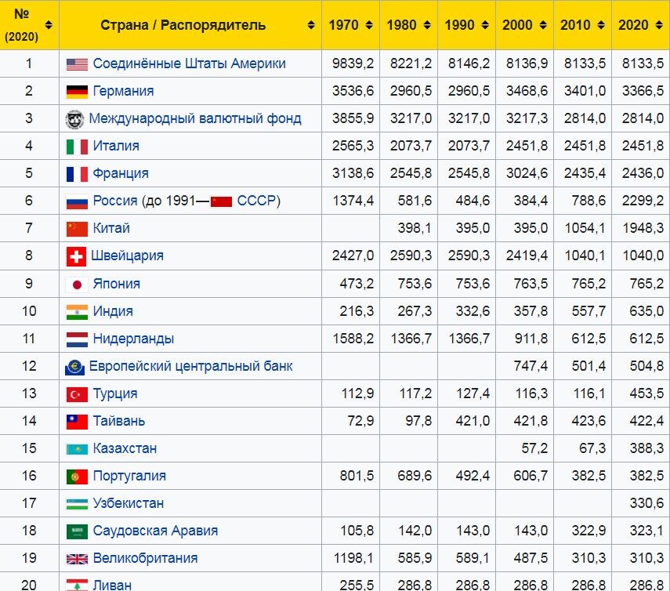Screen dimensions: 670x591
Task: Open the Россия link
Action: pyautogui.click(x=115, y=201)
